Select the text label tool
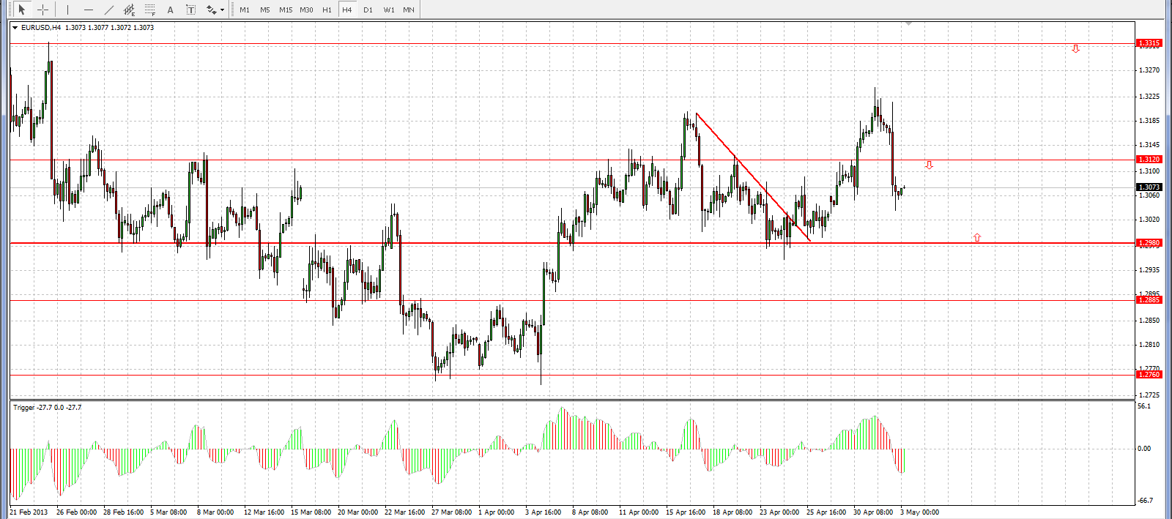1172x519 pixels. point(191,10)
